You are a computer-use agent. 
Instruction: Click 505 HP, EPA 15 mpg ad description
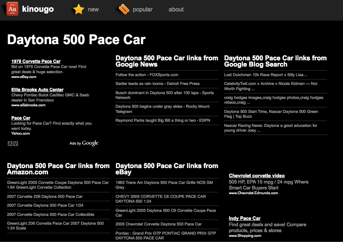269,185
